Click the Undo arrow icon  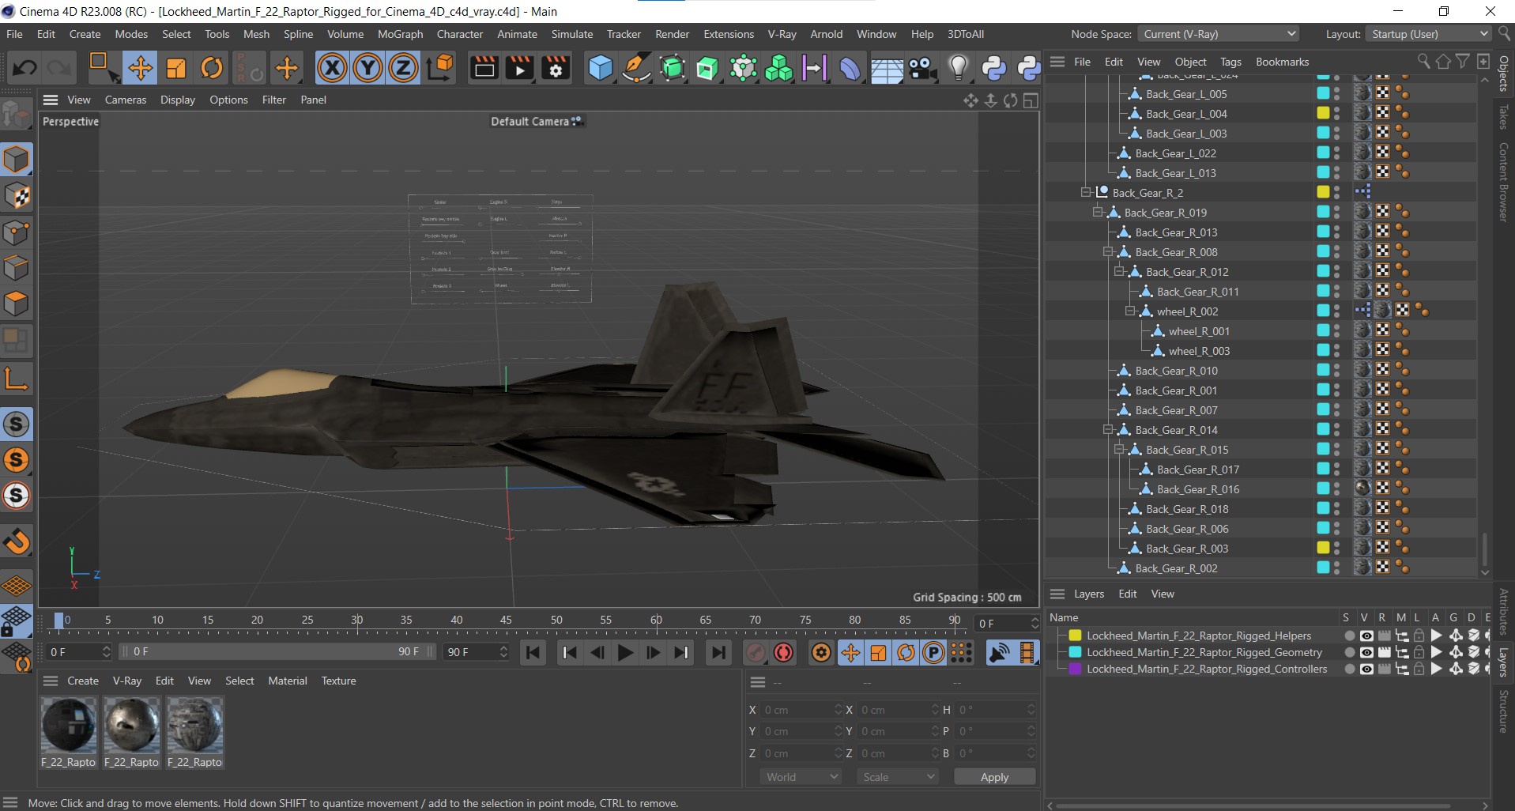coord(24,68)
